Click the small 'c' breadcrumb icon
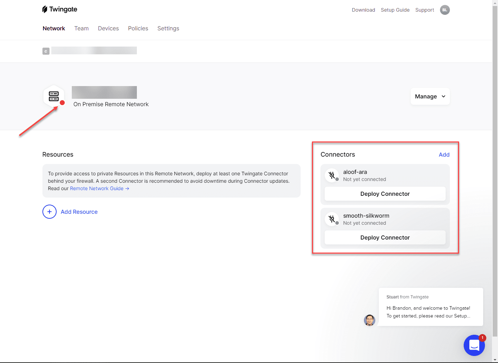 [46, 51]
